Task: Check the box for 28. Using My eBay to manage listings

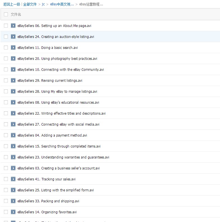Action: [6, 91]
